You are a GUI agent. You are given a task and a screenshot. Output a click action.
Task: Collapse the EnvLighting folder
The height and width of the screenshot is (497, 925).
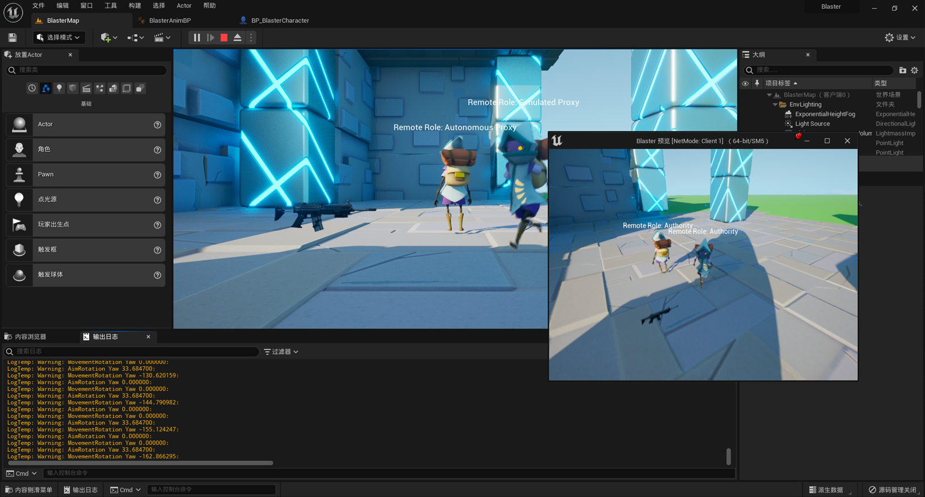(x=775, y=105)
